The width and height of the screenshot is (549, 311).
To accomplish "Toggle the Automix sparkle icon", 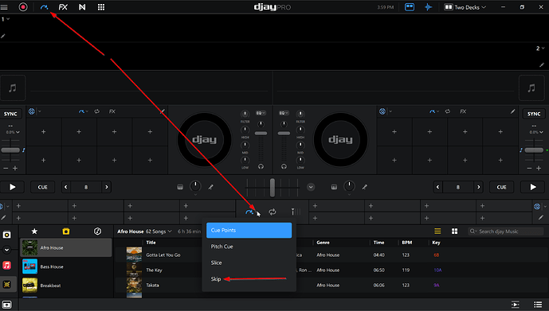I will tap(428, 7).
